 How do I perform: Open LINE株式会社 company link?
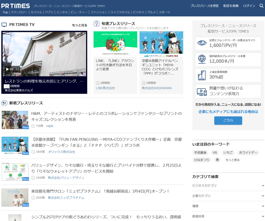tap(106, 88)
